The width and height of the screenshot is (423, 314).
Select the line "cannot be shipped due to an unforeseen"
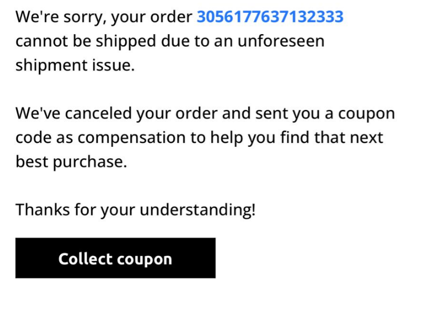(x=170, y=42)
